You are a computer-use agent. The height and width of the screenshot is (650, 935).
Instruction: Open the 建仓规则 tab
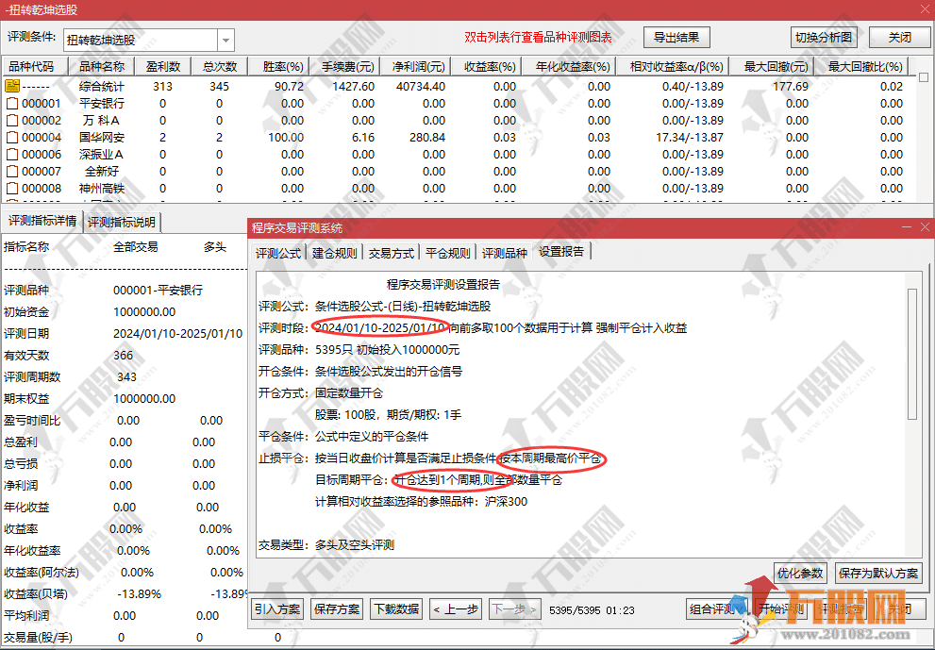click(x=335, y=253)
